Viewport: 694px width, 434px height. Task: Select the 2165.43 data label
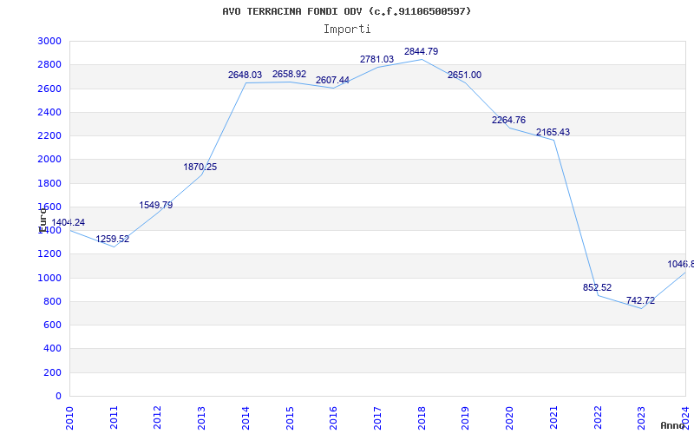coord(553,132)
